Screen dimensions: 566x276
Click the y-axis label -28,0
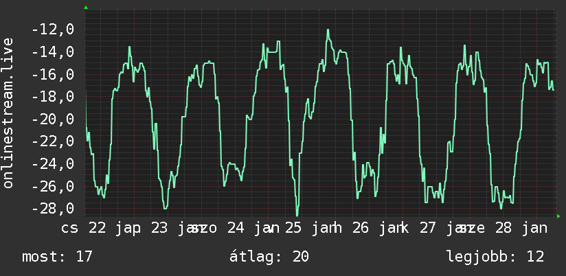click(53, 209)
